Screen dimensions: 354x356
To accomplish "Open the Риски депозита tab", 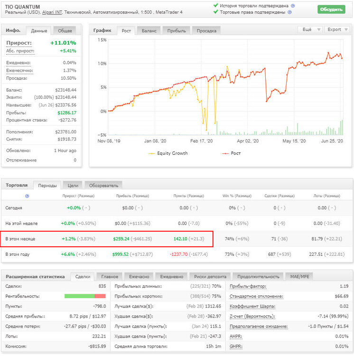I will click(210, 277).
